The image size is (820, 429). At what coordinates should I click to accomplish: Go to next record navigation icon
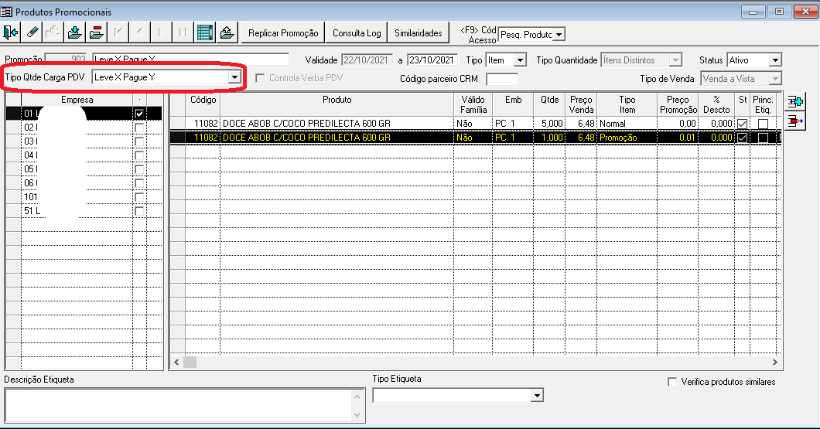point(161,32)
